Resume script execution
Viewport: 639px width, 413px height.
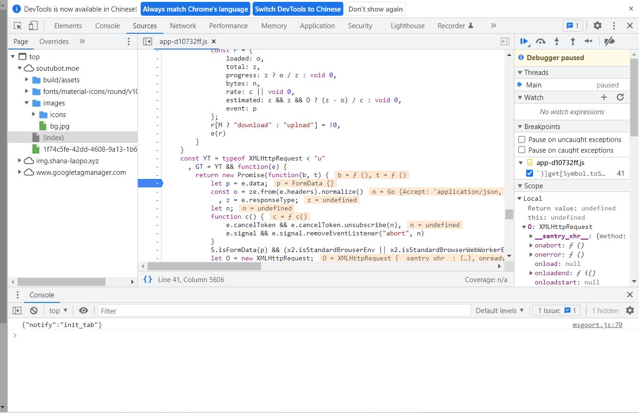click(x=524, y=42)
